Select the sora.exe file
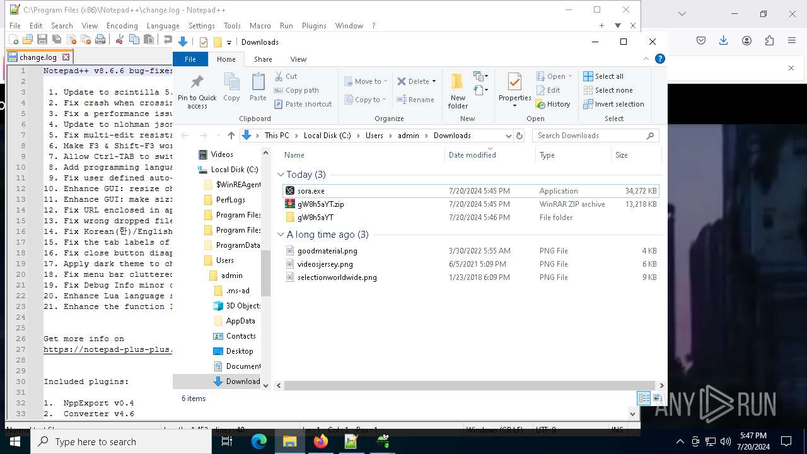 coord(471,191)
